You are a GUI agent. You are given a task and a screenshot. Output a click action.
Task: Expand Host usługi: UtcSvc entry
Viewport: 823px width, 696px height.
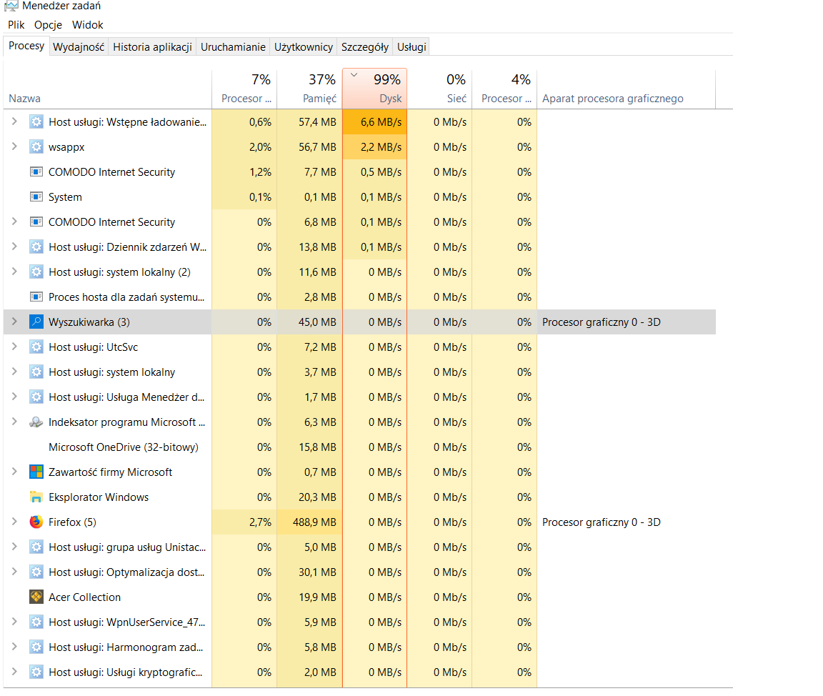click(x=14, y=347)
